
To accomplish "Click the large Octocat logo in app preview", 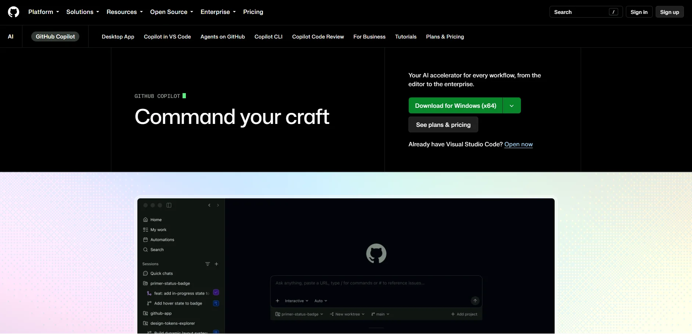I will point(376,253).
